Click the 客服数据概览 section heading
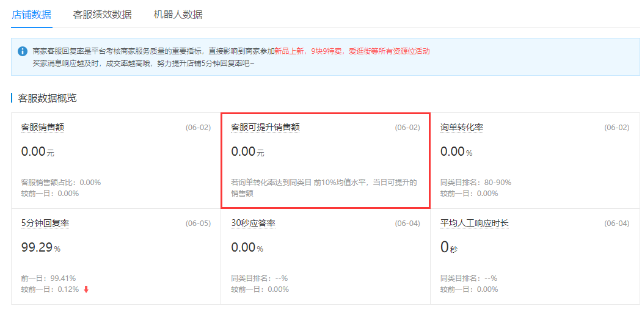 [x=47, y=98]
